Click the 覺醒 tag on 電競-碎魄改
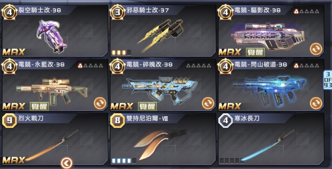Image resolution: width=332 pixels, height=169 pixels. (x=147, y=106)
